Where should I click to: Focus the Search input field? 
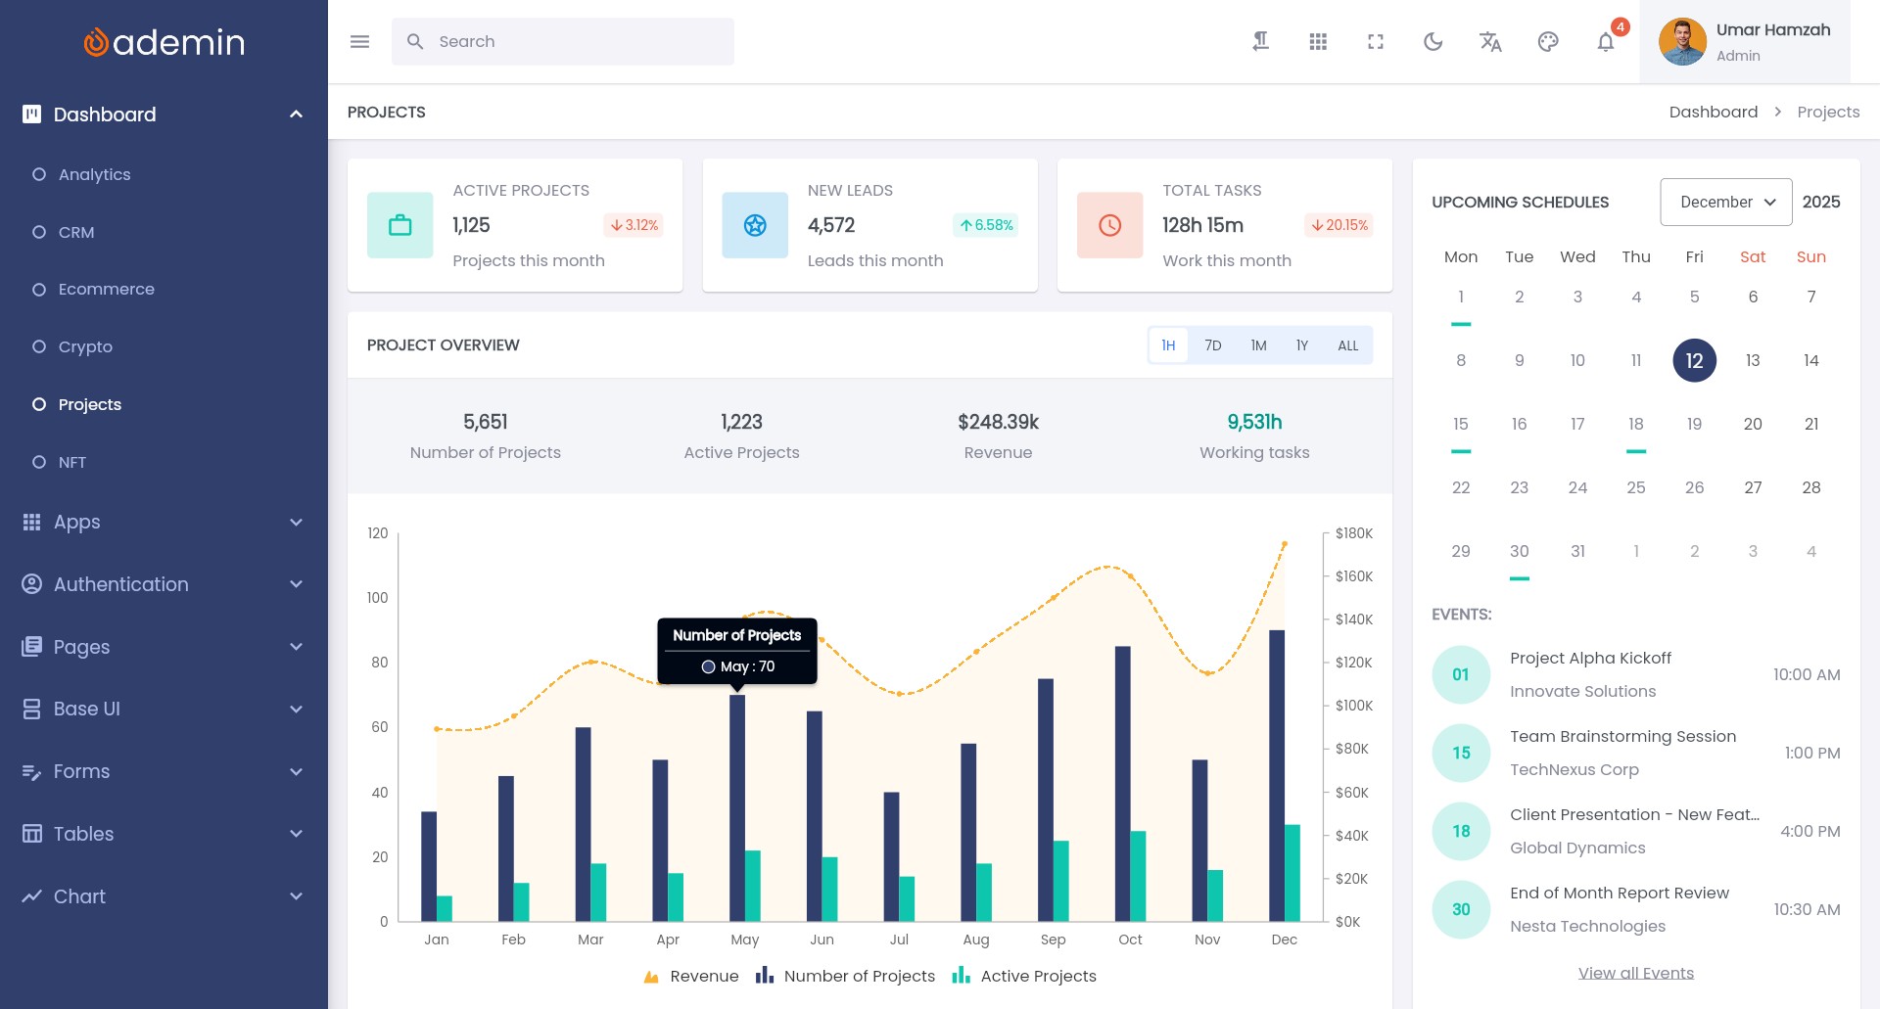578,41
